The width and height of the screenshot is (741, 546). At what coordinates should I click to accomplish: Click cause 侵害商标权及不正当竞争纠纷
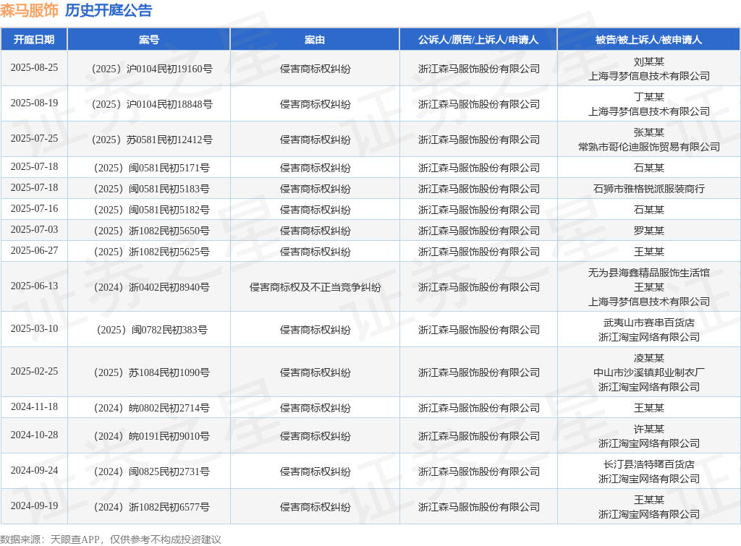(315, 286)
